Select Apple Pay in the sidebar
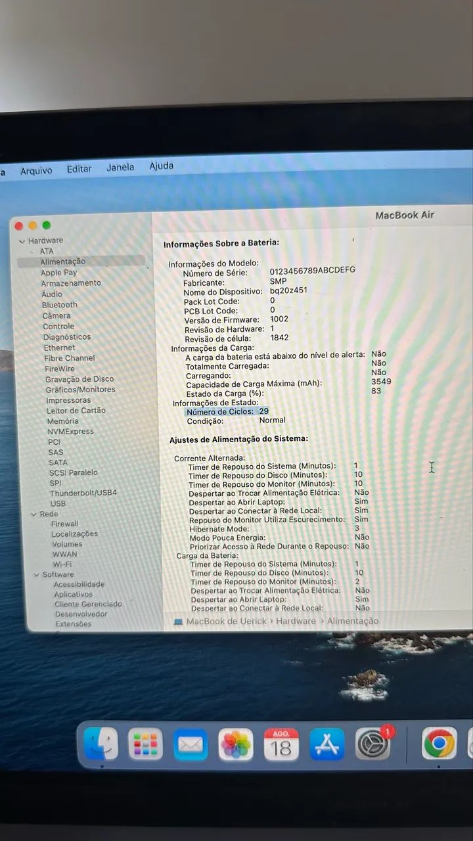The height and width of the screenshot is (841, 473). pyautogui.click(x=58, y=273)
